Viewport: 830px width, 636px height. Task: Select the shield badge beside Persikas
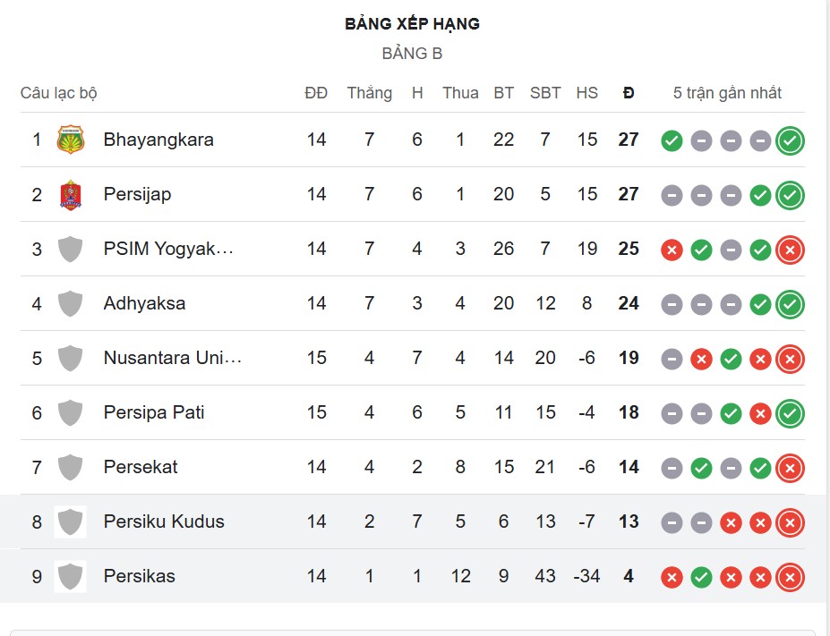click(x=70, y=577)
